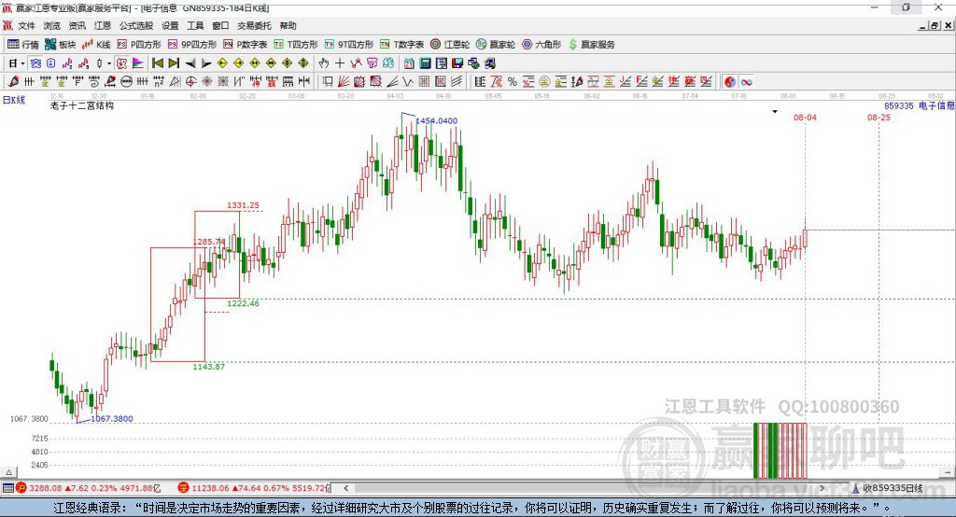Select the red target circle tool
Viewport: 956px width, 517px height.
click(190, 82)
